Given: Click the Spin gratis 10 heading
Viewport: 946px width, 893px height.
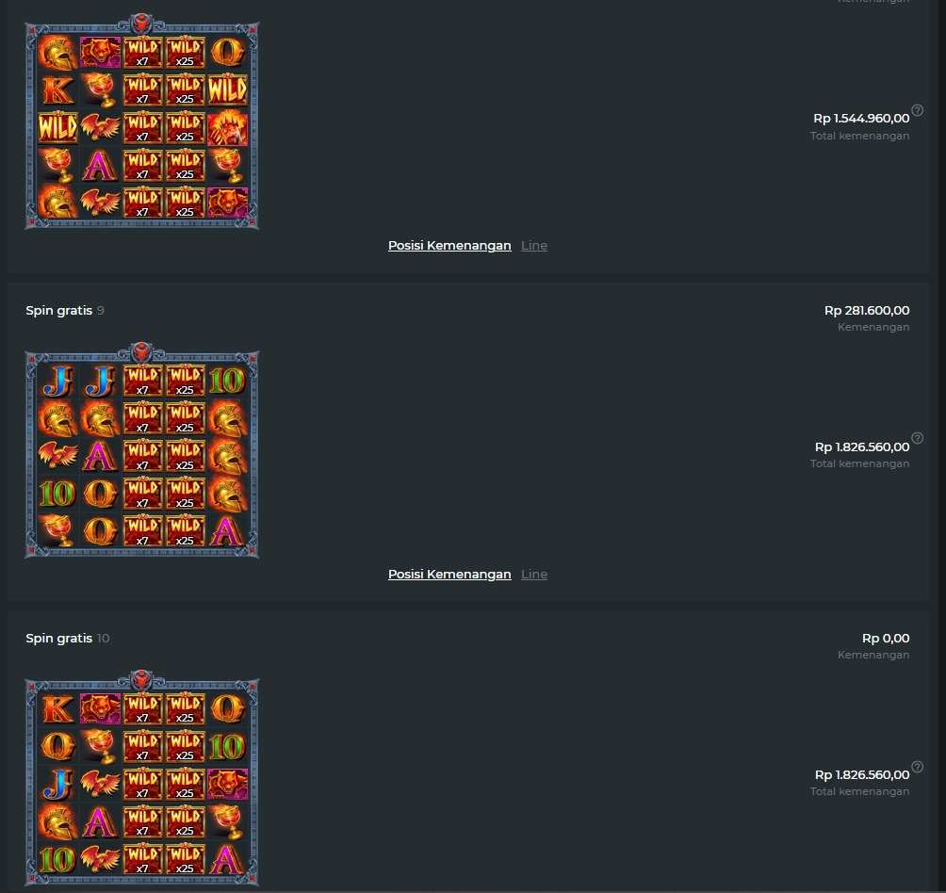Looking at the screenshot, I should (x=68, y=638).
